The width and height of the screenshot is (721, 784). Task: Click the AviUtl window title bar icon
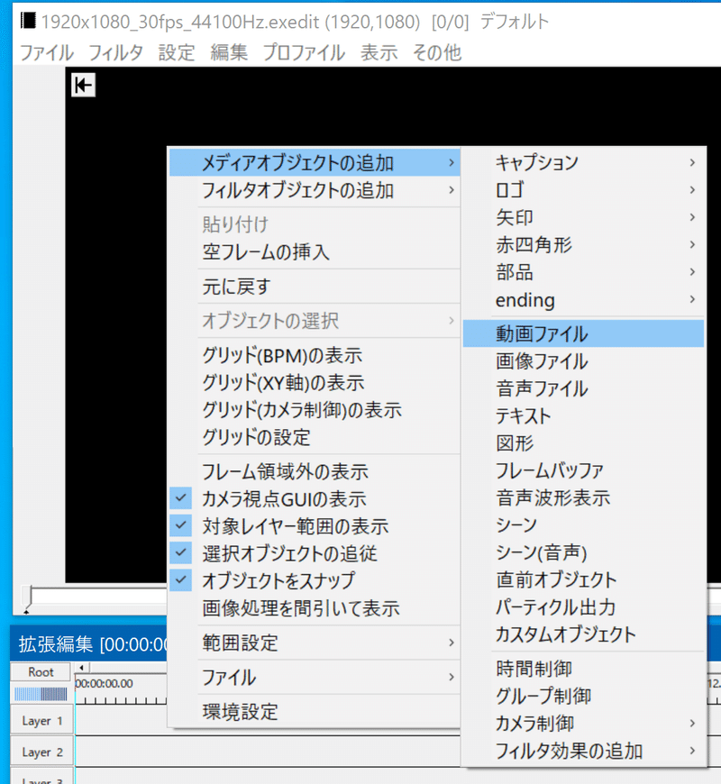pos(28,21)
